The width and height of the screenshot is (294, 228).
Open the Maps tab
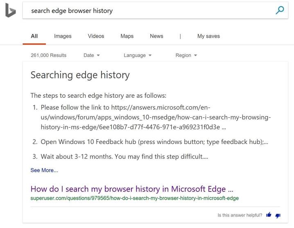[127, 36]
